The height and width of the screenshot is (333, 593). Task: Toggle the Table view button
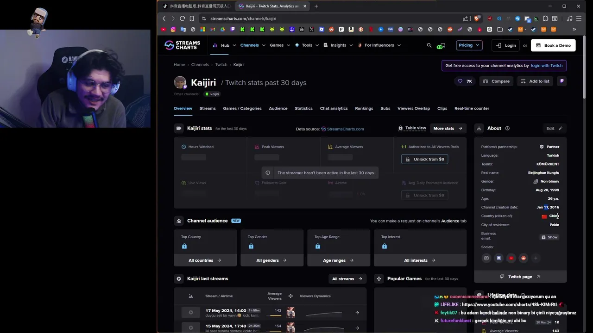click(x=412, y=128)
